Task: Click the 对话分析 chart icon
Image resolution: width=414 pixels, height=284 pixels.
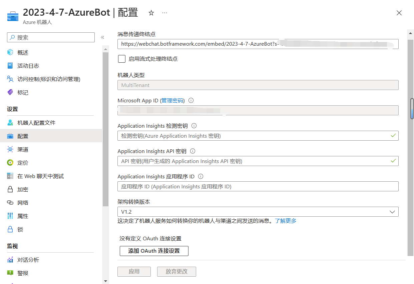Action: [10, 260]
